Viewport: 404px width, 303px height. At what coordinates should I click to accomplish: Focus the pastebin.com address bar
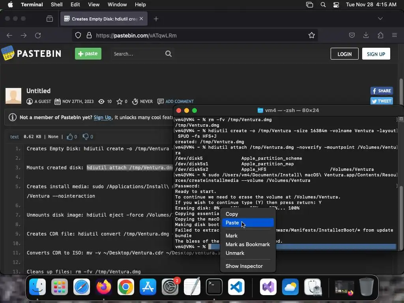click(195, 35)
